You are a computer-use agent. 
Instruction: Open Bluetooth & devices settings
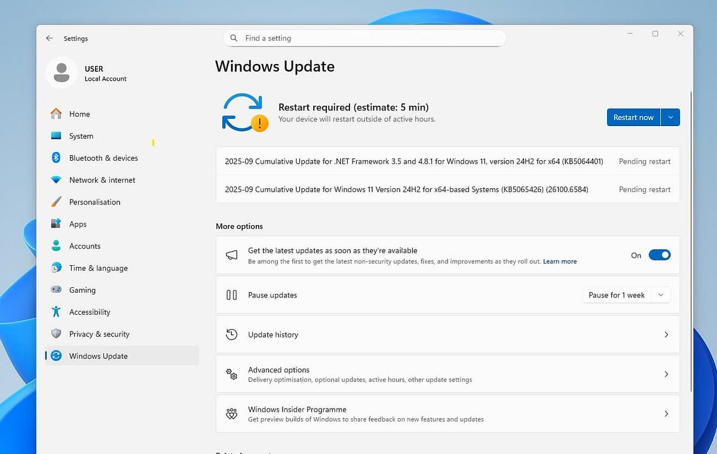tap(122, 158)
